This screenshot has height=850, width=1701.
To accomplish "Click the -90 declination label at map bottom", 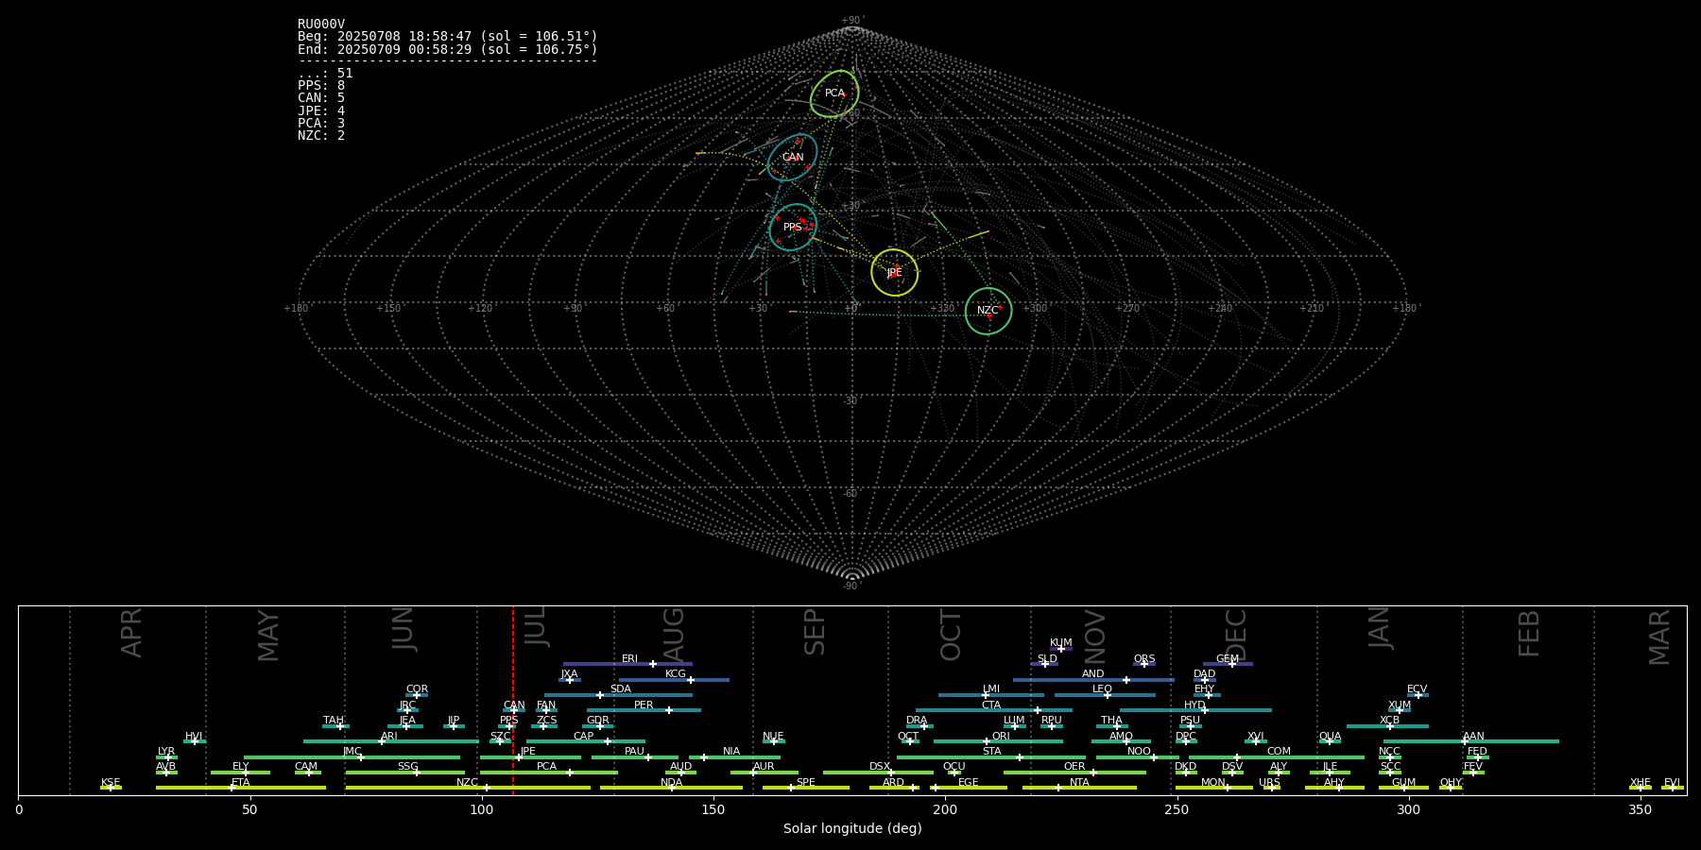I will tap(852, 586).
